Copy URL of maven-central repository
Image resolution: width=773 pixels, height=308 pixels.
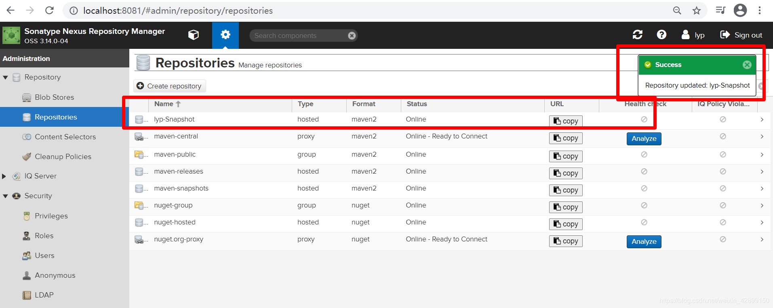[x=566, y=138]
